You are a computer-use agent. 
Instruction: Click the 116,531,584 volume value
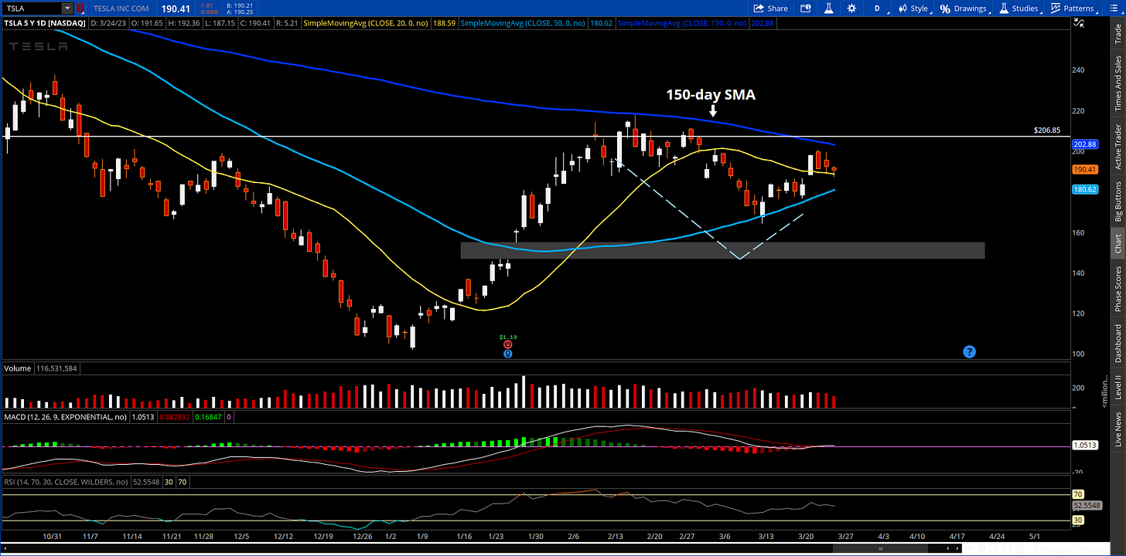(x=58, y=369)
